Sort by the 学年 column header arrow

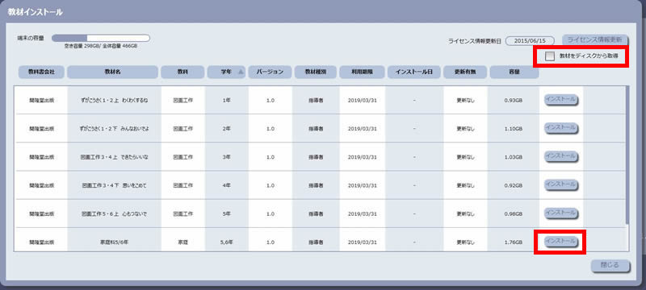(241, 72)
